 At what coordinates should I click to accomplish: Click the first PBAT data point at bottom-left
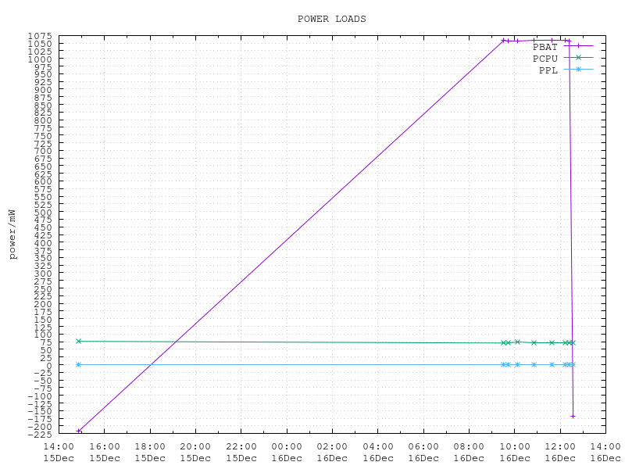[x=78, y=431]
